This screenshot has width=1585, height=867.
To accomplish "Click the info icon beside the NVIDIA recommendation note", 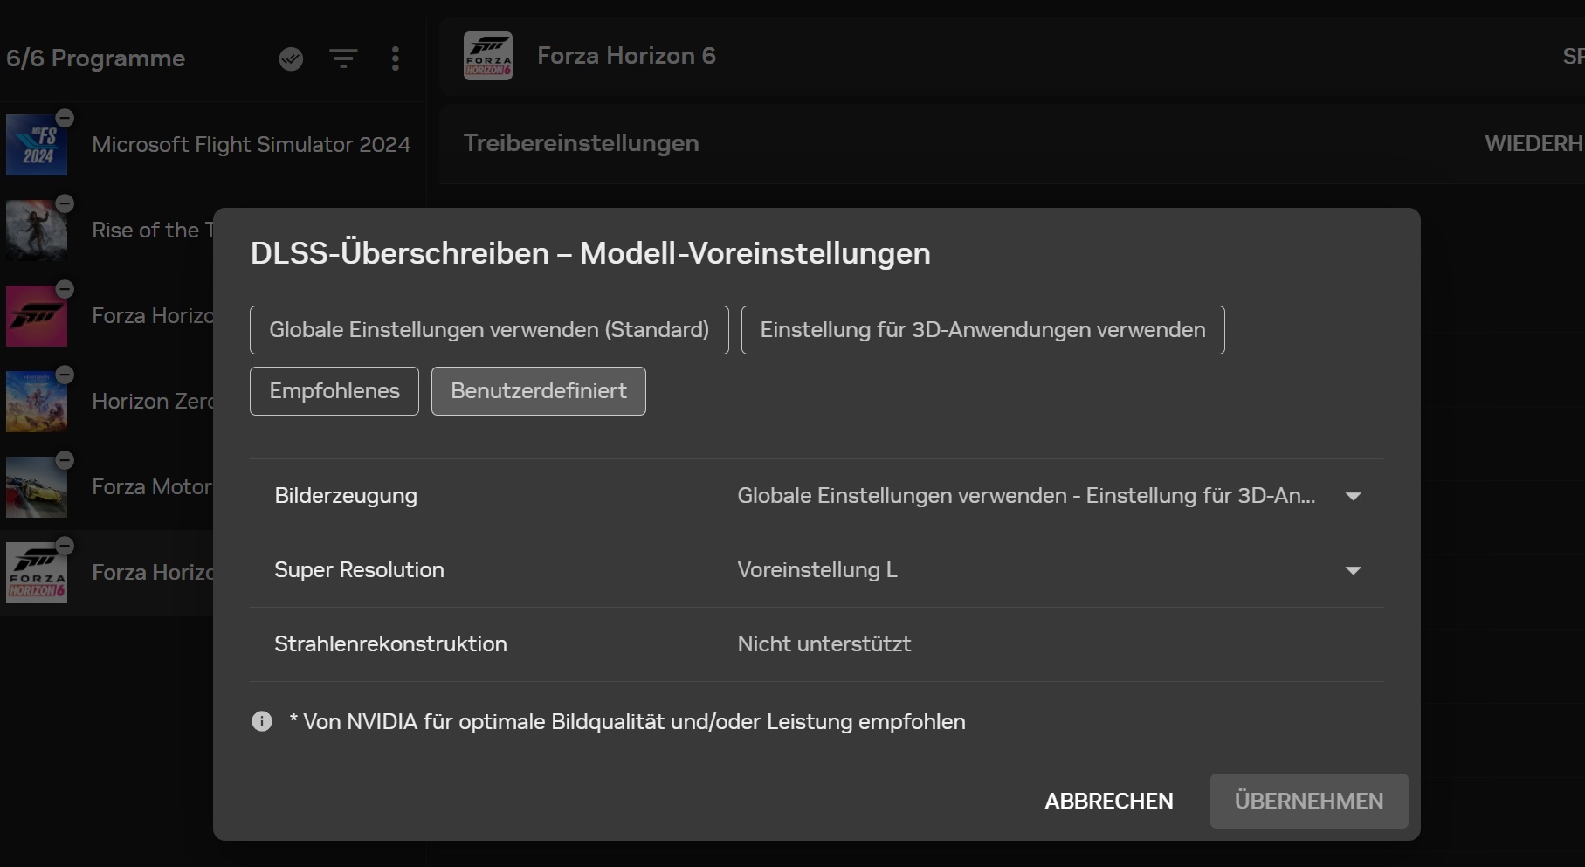I will (x=262, y=721).
